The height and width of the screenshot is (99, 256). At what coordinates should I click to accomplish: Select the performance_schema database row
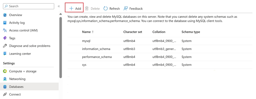(160, 57)
